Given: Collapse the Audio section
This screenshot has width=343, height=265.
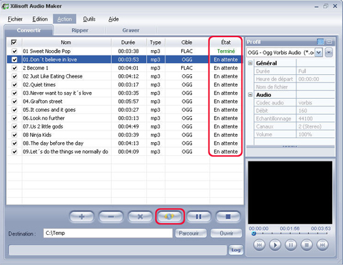Looking at the screenshot, I should click(250, 95).
